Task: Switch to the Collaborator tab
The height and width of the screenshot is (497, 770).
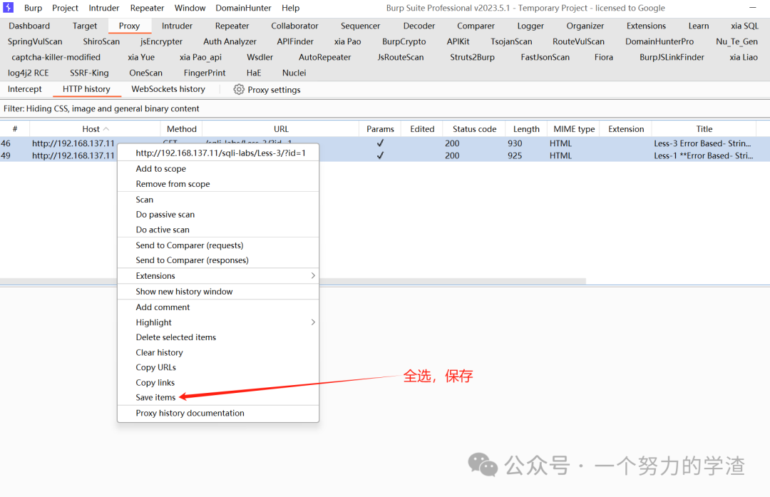Action: tap(294, 26)
